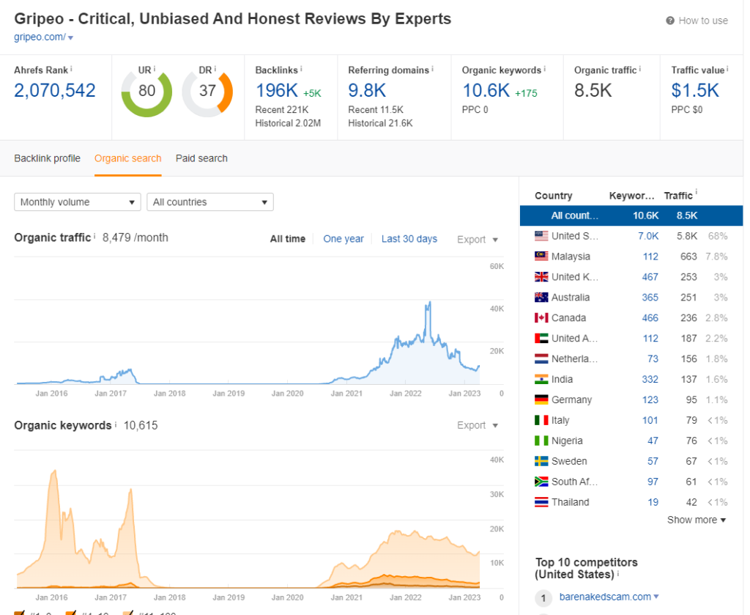Click the Malaysia flag icon

coord(541,257)
